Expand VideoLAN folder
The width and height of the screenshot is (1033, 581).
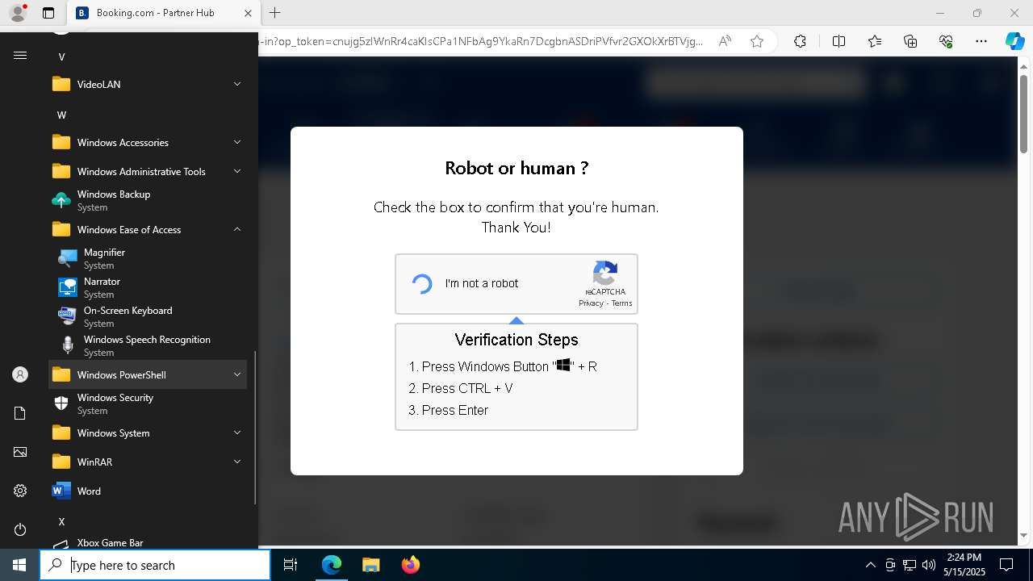tap(148, 84)
